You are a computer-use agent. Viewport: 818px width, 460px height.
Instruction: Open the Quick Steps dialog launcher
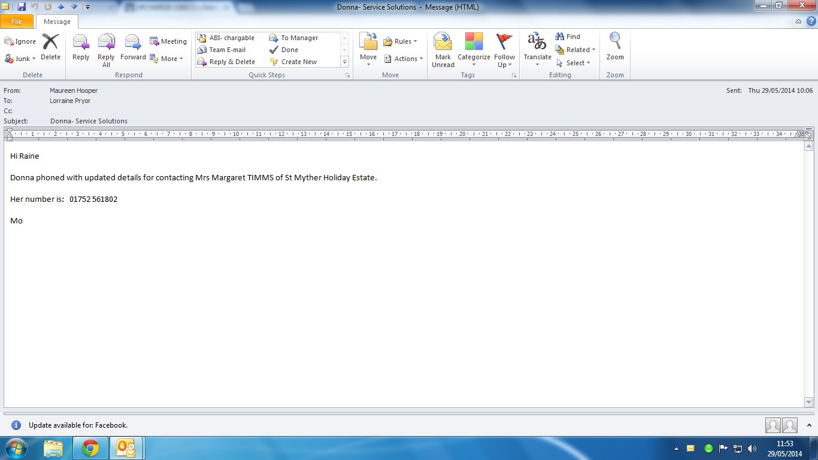click(x=347, y=75)
